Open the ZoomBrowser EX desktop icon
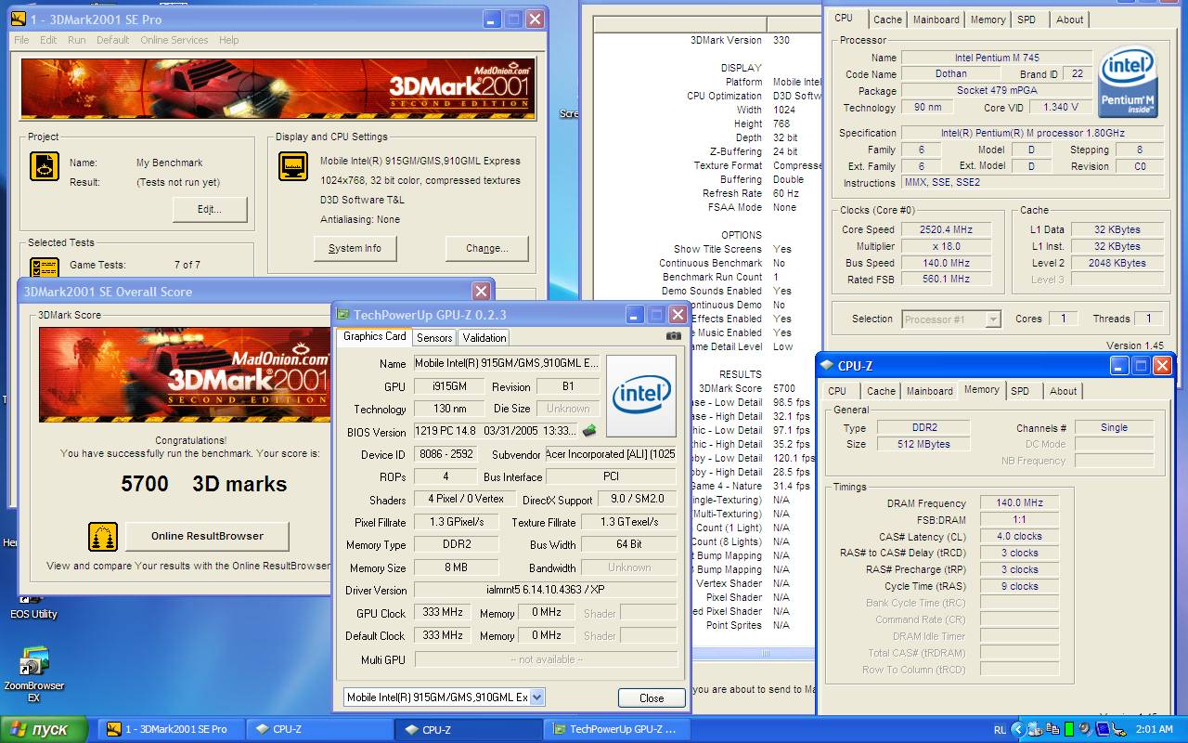 point(33,675)
